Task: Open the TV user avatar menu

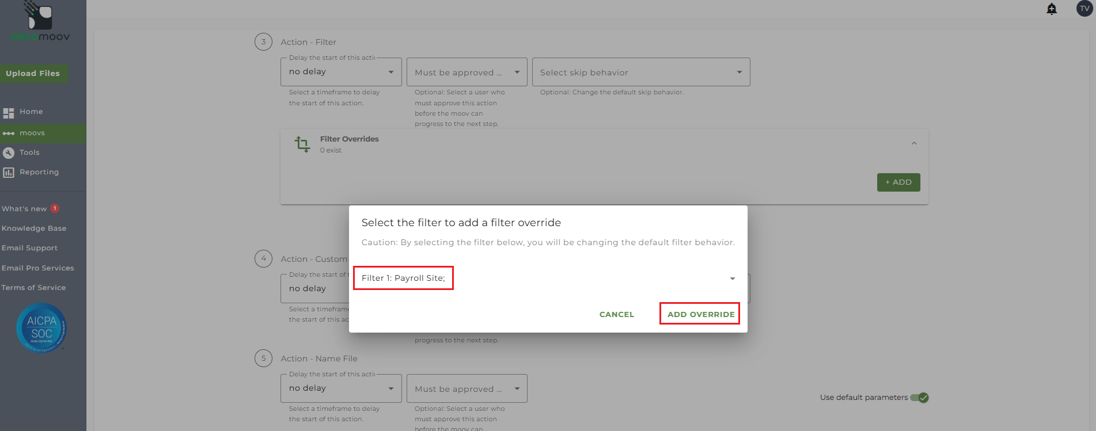Action: (1084, 9)
